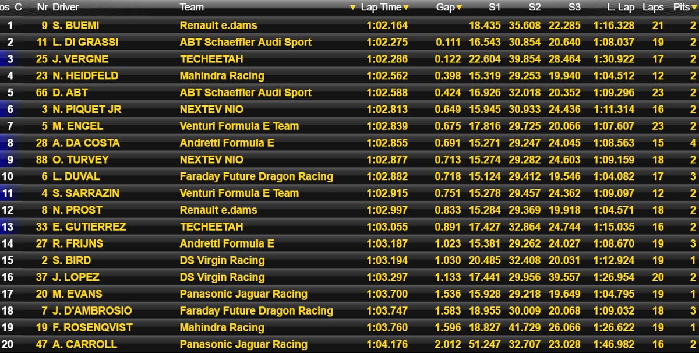
Task: Click the sort arrow left of Lap Time
Action: click(x=353, y=8)
